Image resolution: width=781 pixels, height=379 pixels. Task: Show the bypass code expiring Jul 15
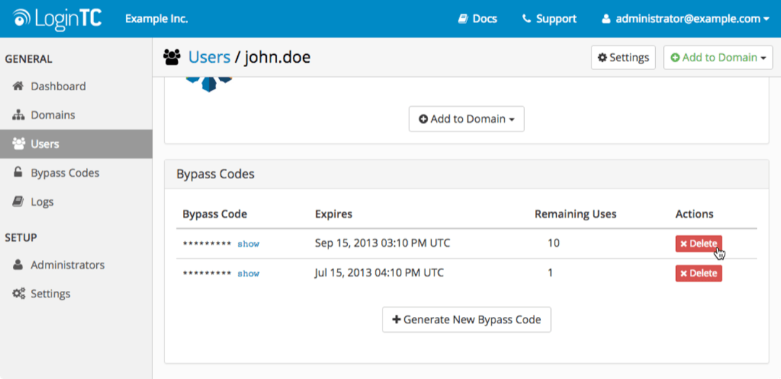click(x=248, y=274)
